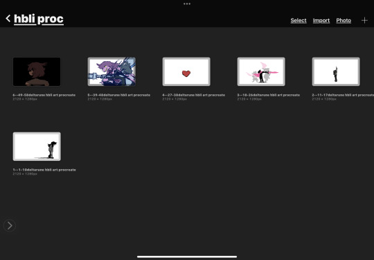Click the title 2--11-17deltarune hbli art procreate
The height and width of the screenshot is (260, 374).
pos(343,95)
